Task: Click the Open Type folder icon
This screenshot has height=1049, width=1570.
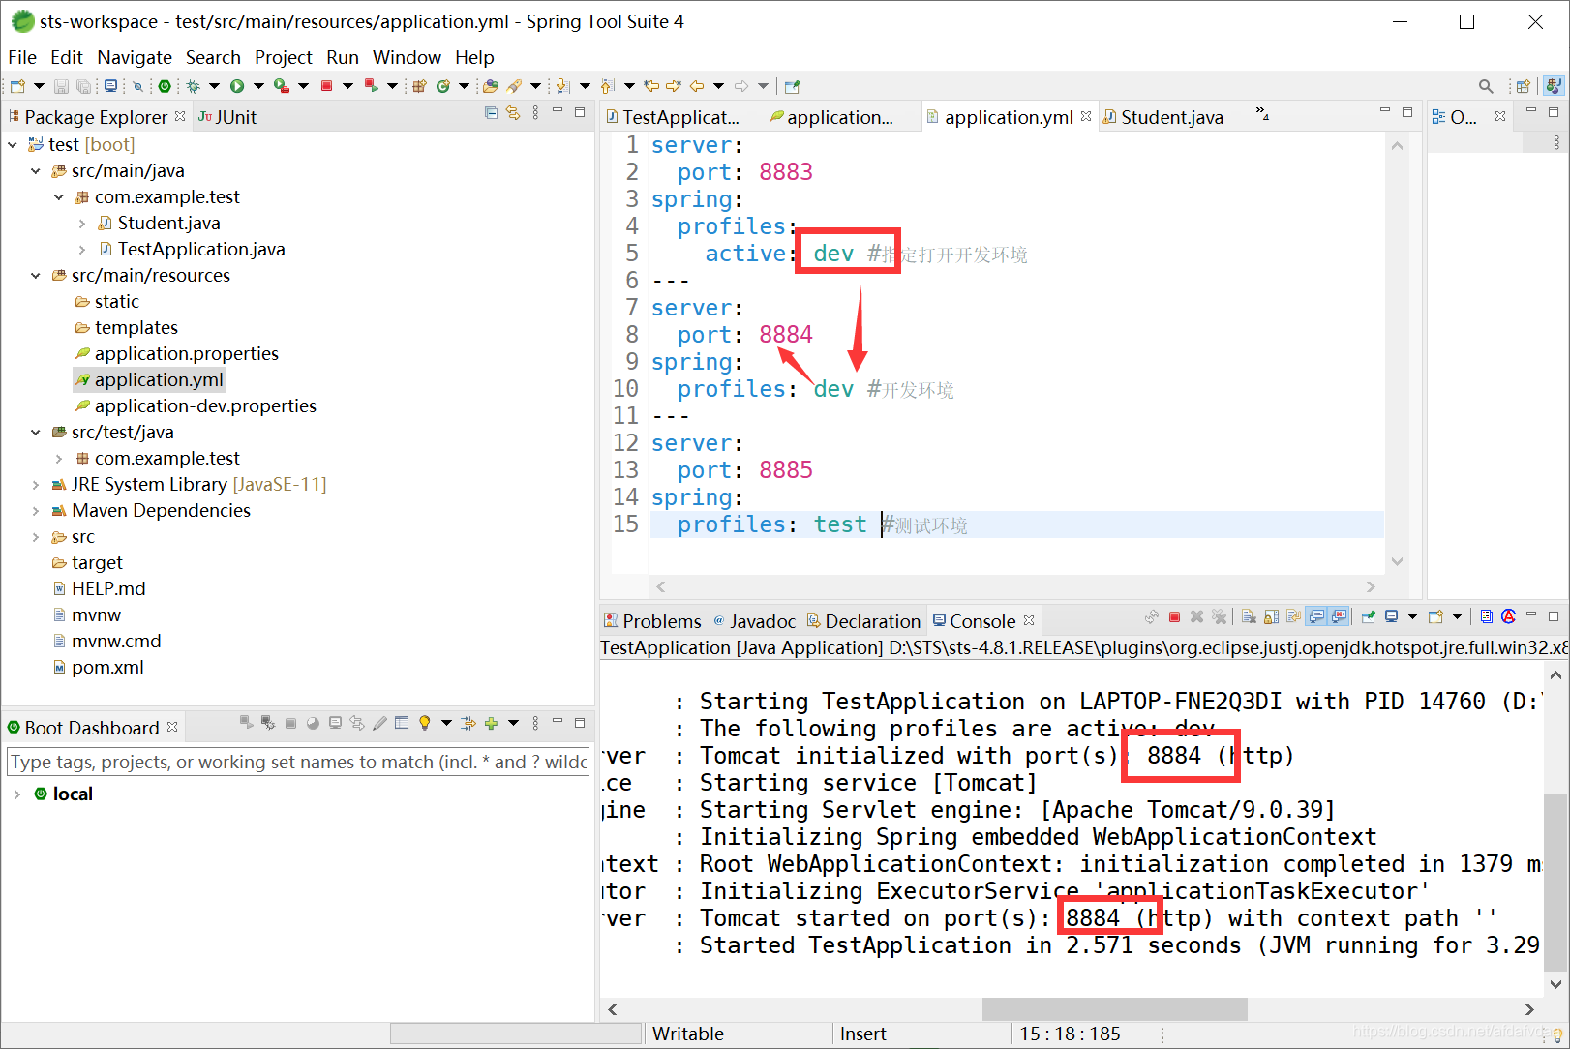Action: 490,86
